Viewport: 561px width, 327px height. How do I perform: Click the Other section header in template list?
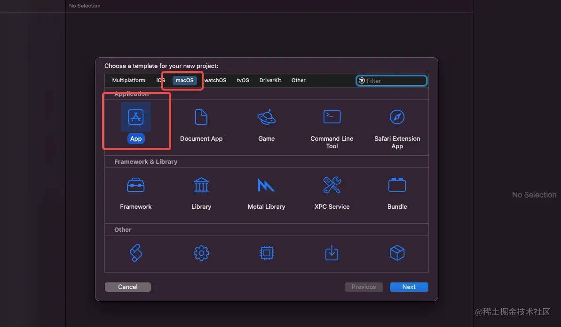click(x=123, y=229)
